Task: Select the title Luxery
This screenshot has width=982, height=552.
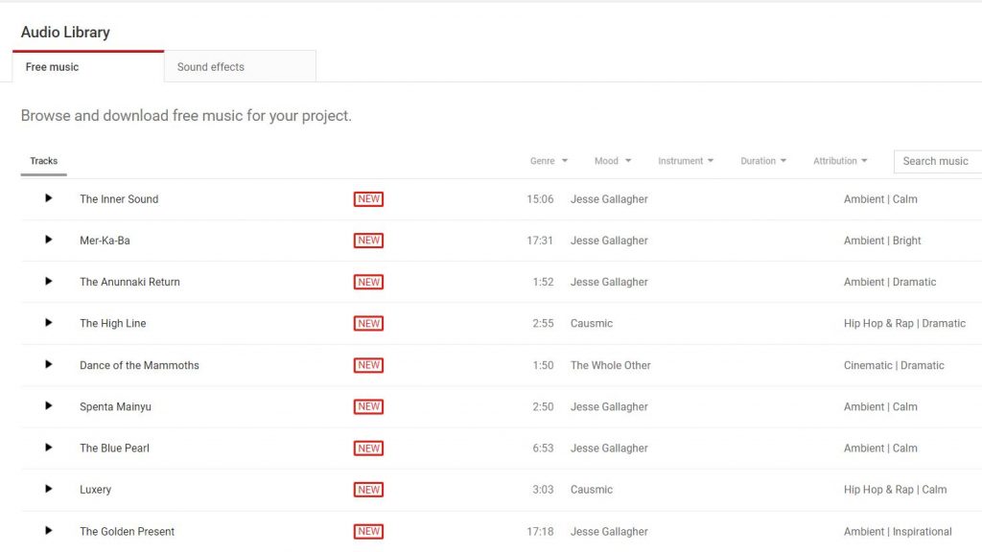Action: [95, 490]
